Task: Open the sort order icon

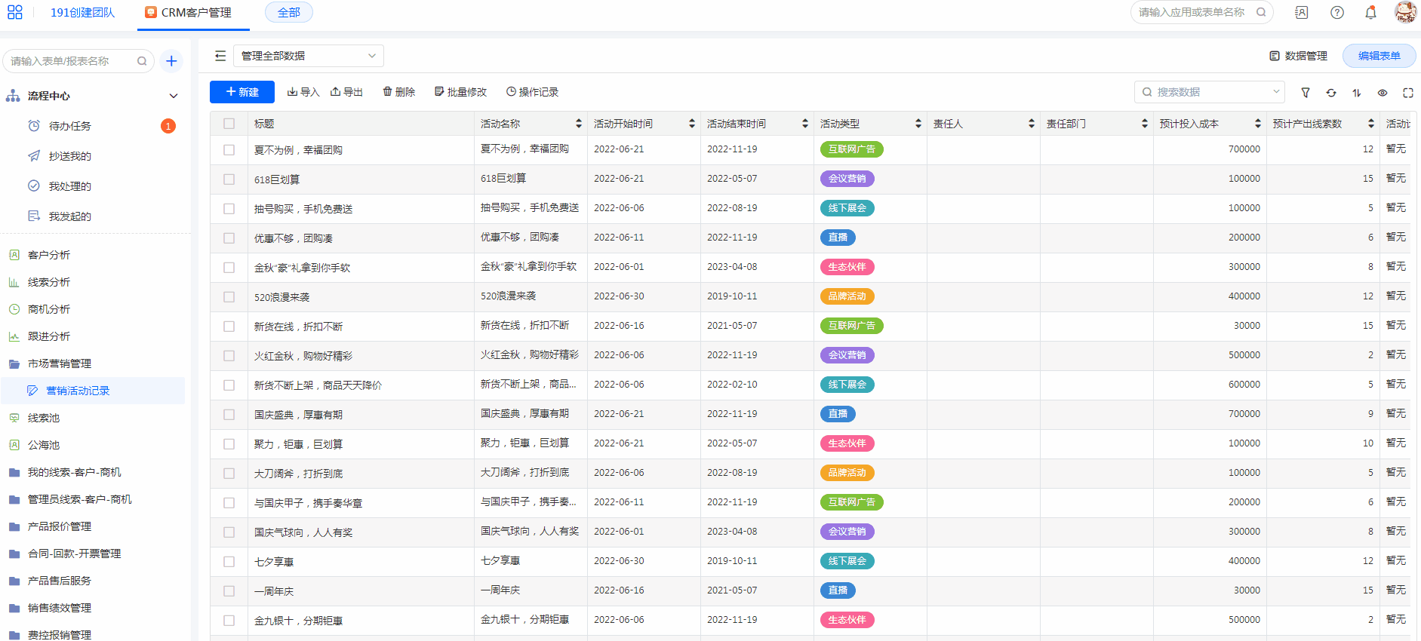Action: pyautogui.click(x=1357, y=93)
